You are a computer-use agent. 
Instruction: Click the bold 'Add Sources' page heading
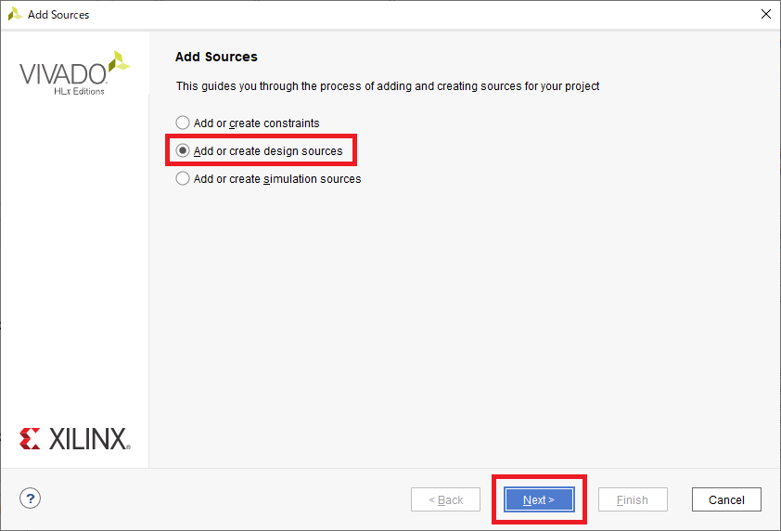click(216, 57)
